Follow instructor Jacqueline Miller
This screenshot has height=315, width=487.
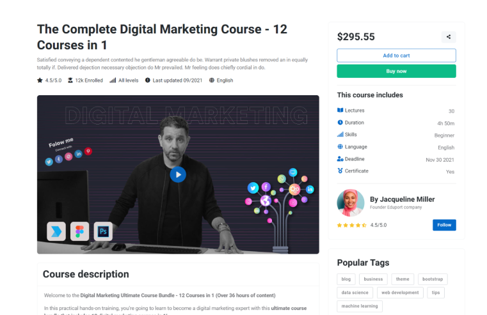(444, 225)
